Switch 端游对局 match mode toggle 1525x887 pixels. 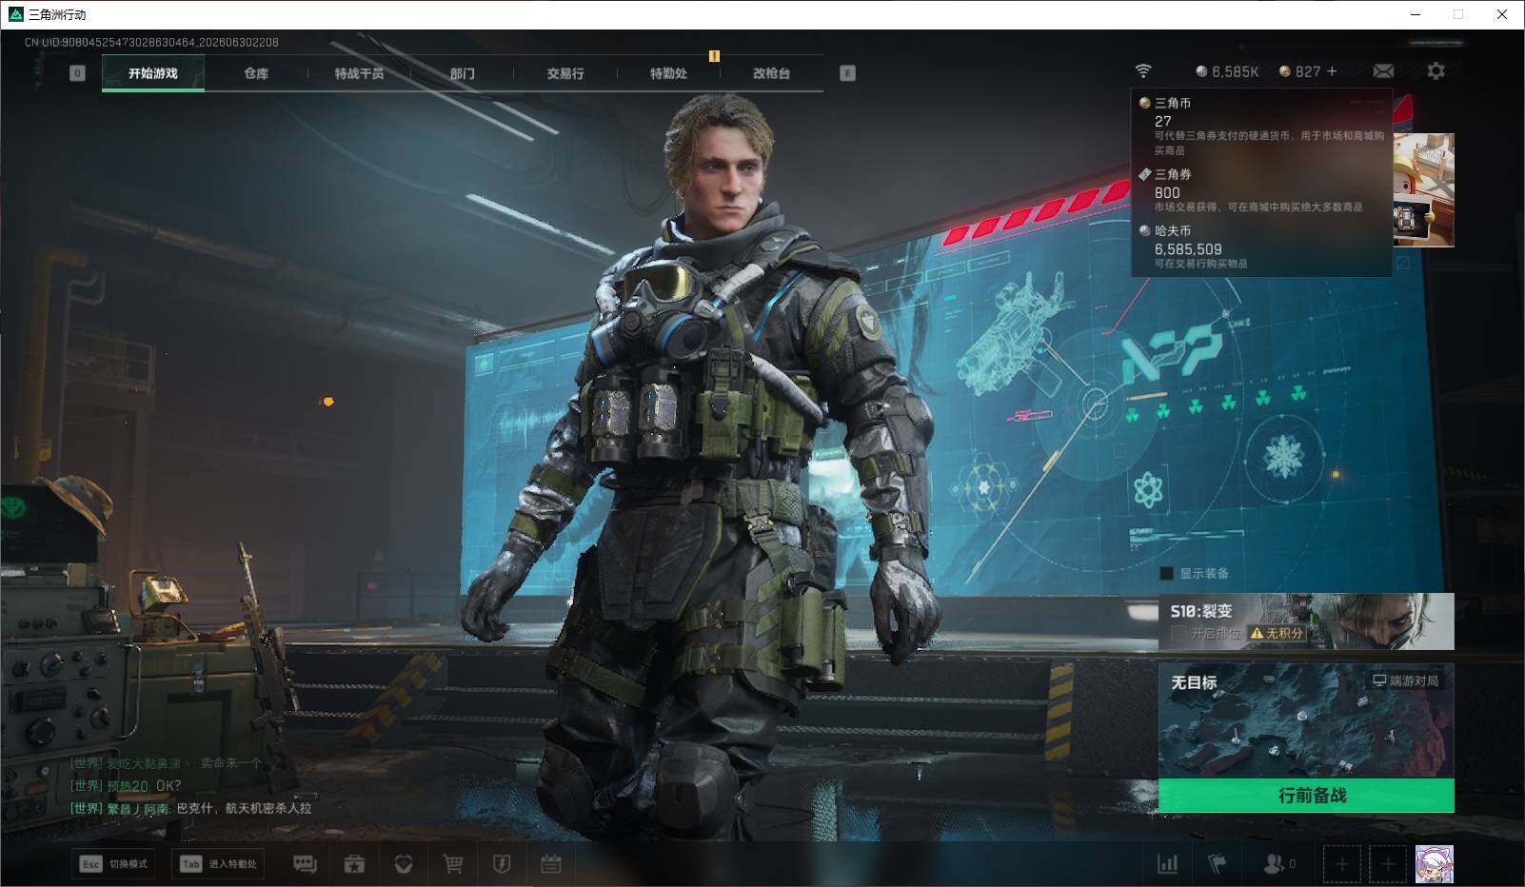[x=1405, y=680]
